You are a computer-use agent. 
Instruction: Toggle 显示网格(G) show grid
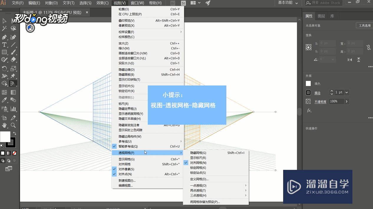click(148, 159)
